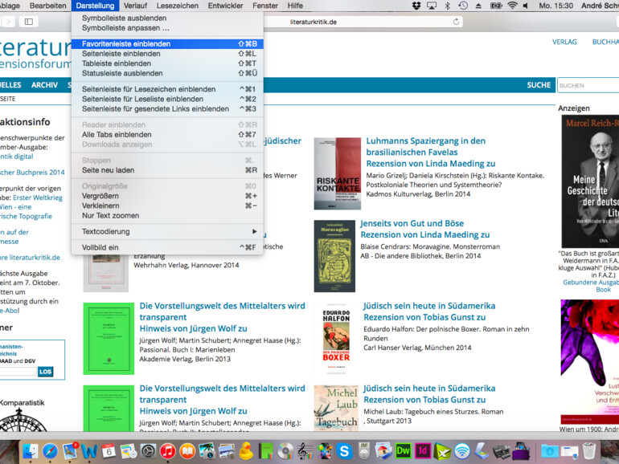Show Seitenleiste für Leseliste

167,99
